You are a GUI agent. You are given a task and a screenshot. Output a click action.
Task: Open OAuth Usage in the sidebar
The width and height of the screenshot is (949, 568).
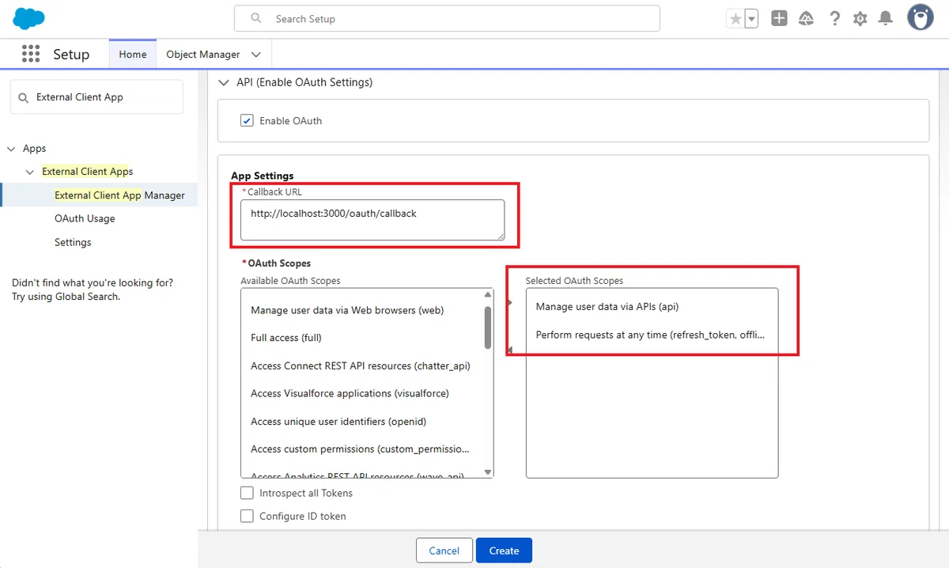(x=85, y=218)
